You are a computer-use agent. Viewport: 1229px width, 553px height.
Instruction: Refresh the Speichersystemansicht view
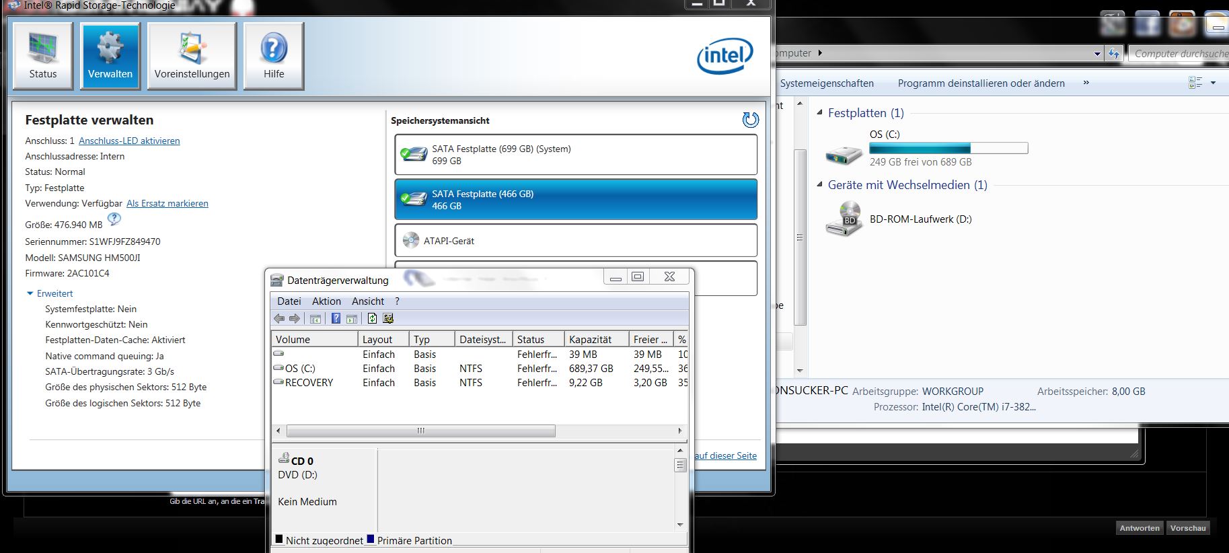coord(750,120)
